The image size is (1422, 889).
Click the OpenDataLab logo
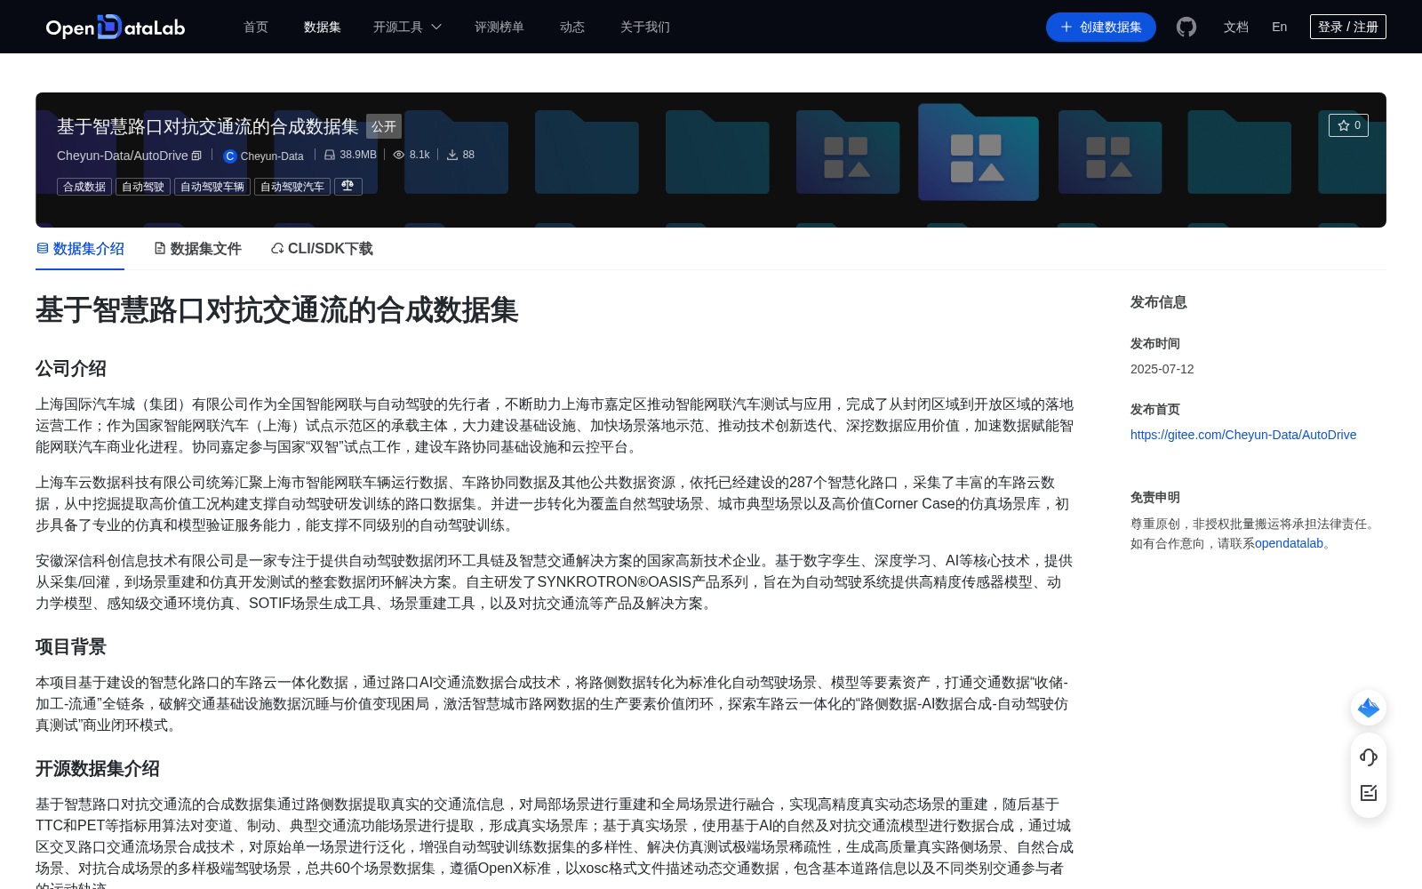coord(116,27)
